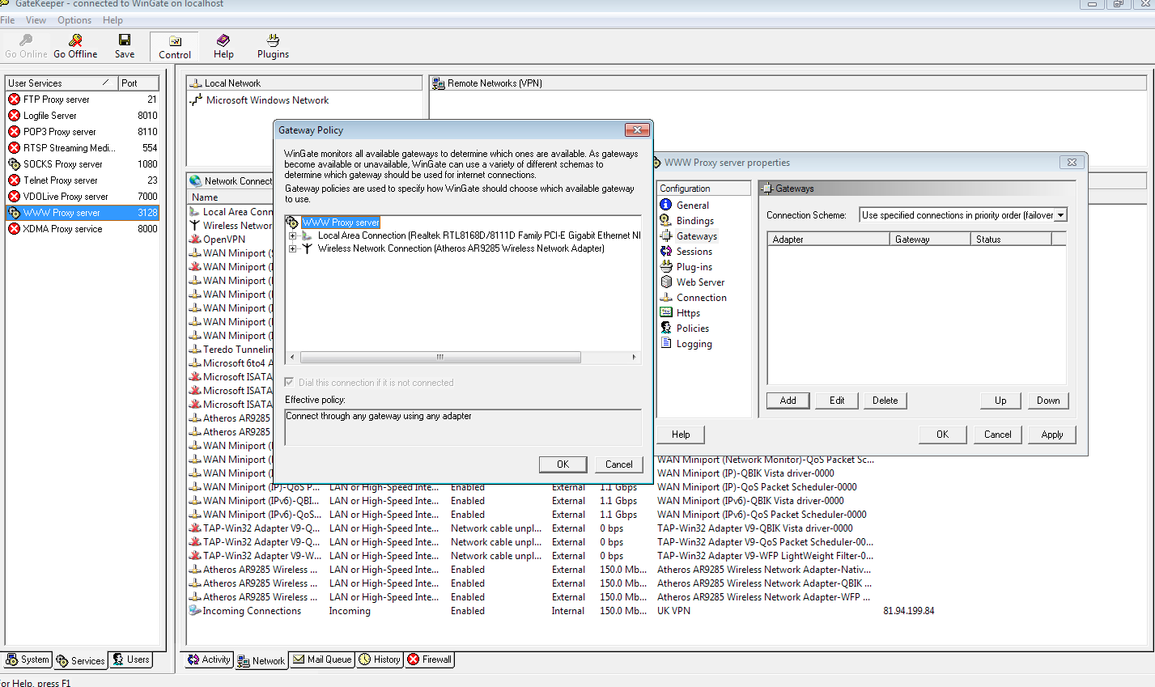Viewport: 1155px width, 687px height.
Task: Sort by the User Services column header
Action: pyautogui.click(x=62, y=83)
